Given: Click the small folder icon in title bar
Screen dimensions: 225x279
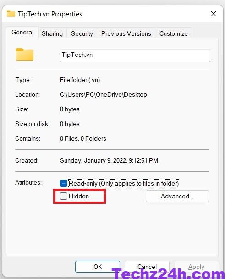Looking at the screenshot, I should point(11,14).
